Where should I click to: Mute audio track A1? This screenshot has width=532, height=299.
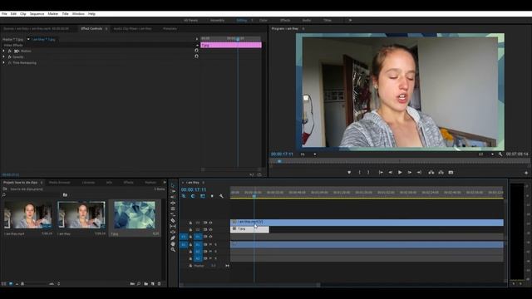click(210, 244)
